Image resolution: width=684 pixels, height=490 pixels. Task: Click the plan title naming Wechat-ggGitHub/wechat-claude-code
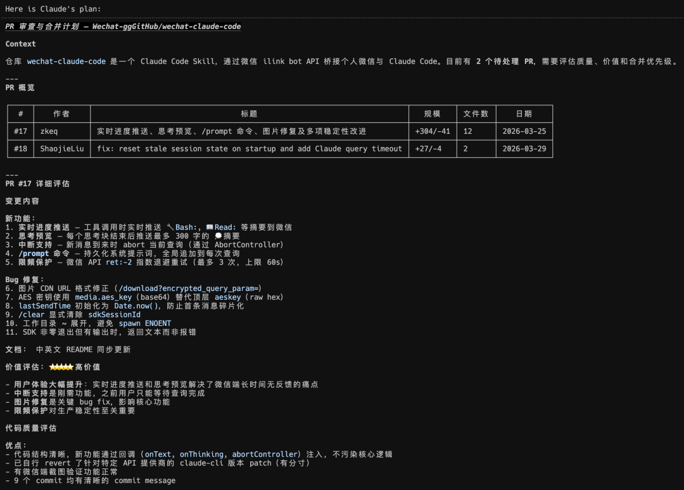tap(123, 26)
